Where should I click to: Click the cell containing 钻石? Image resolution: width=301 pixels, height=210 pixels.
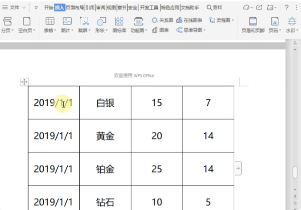105,198
